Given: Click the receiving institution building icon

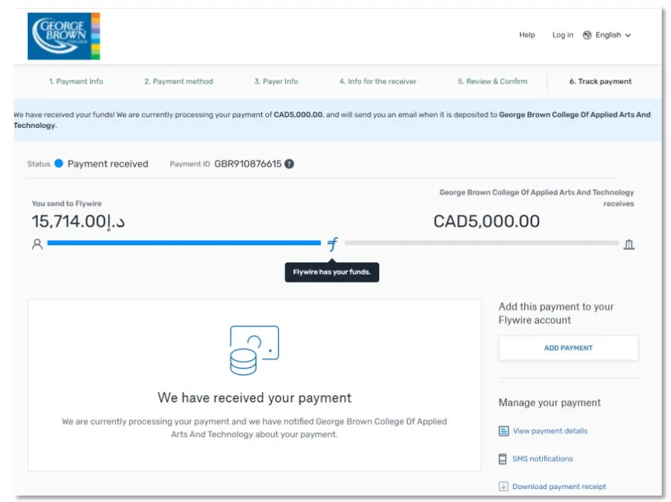Looking at the screenshot, I should tap(629, 244).
